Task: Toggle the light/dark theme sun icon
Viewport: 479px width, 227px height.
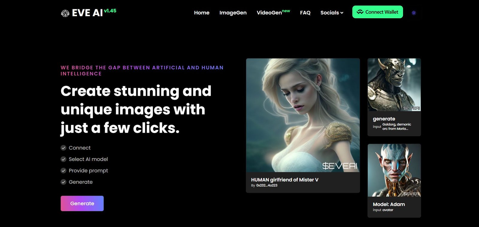Action: click(x=414, y=13)
